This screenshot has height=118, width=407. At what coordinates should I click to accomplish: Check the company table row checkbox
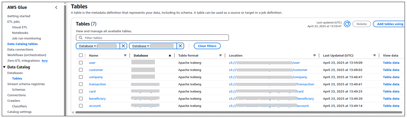[x=81, y=77]
